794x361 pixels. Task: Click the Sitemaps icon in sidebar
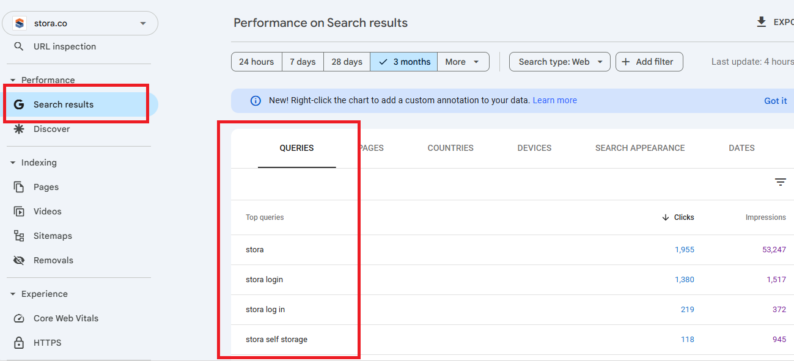(x=19, y=236)
